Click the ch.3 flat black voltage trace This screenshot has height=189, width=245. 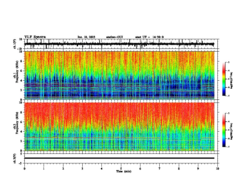tap(119, 158)
